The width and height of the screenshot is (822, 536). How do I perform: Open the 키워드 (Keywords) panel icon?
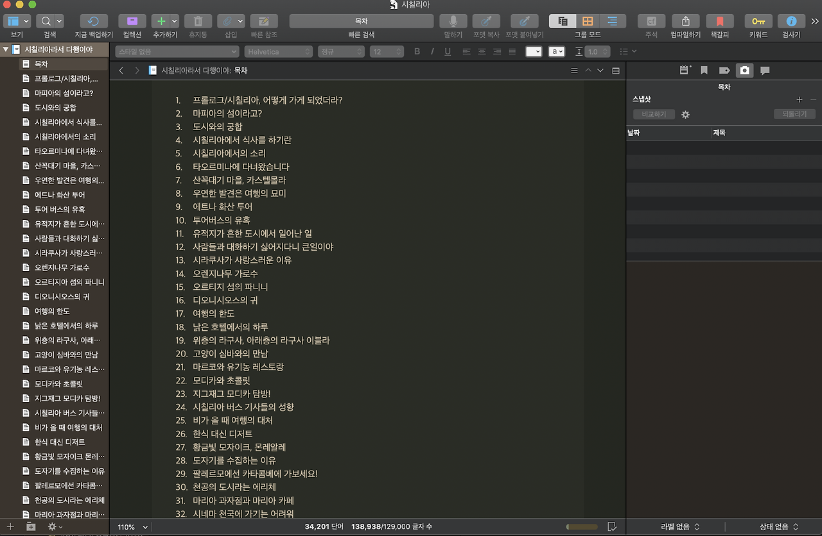(758, 20)
